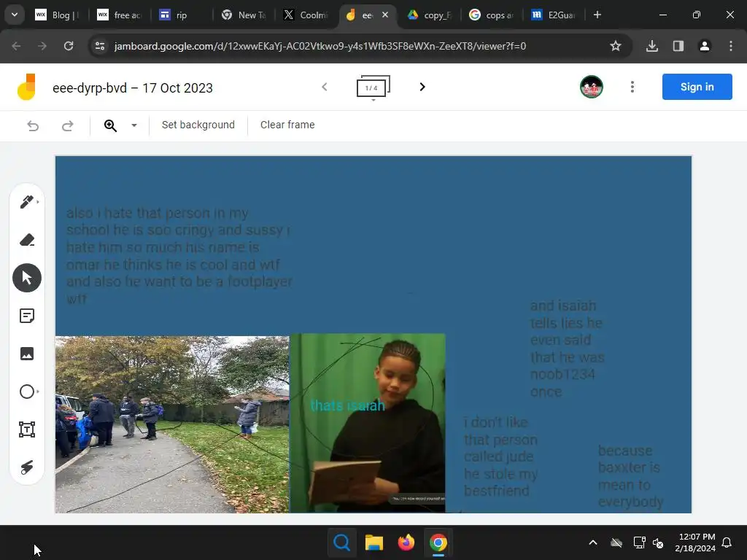Switch to the New Tab tab
This screenshot has width=747, height=560.
click(244, 15)
